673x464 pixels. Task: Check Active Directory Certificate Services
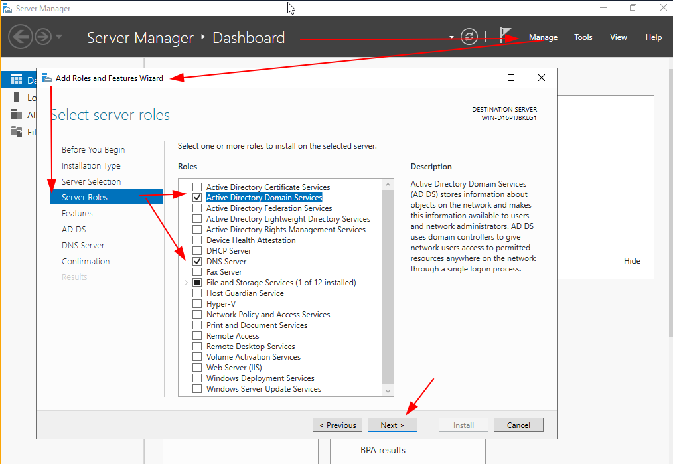[197, 187]
